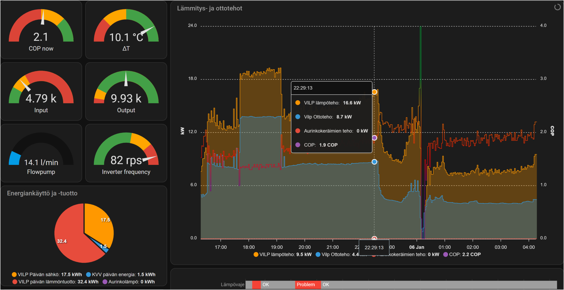Toggle VILP lämpöteho series in the chart's bottom legend
564x290 pixels.
click(x=282, y=254)
